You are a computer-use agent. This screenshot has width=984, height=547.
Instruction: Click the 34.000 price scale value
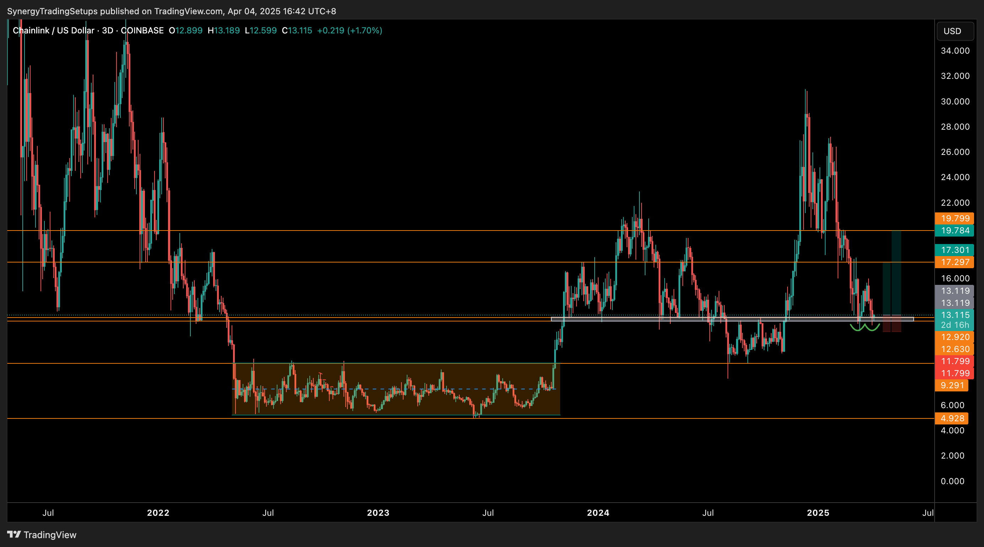click(x=955, y=51)
